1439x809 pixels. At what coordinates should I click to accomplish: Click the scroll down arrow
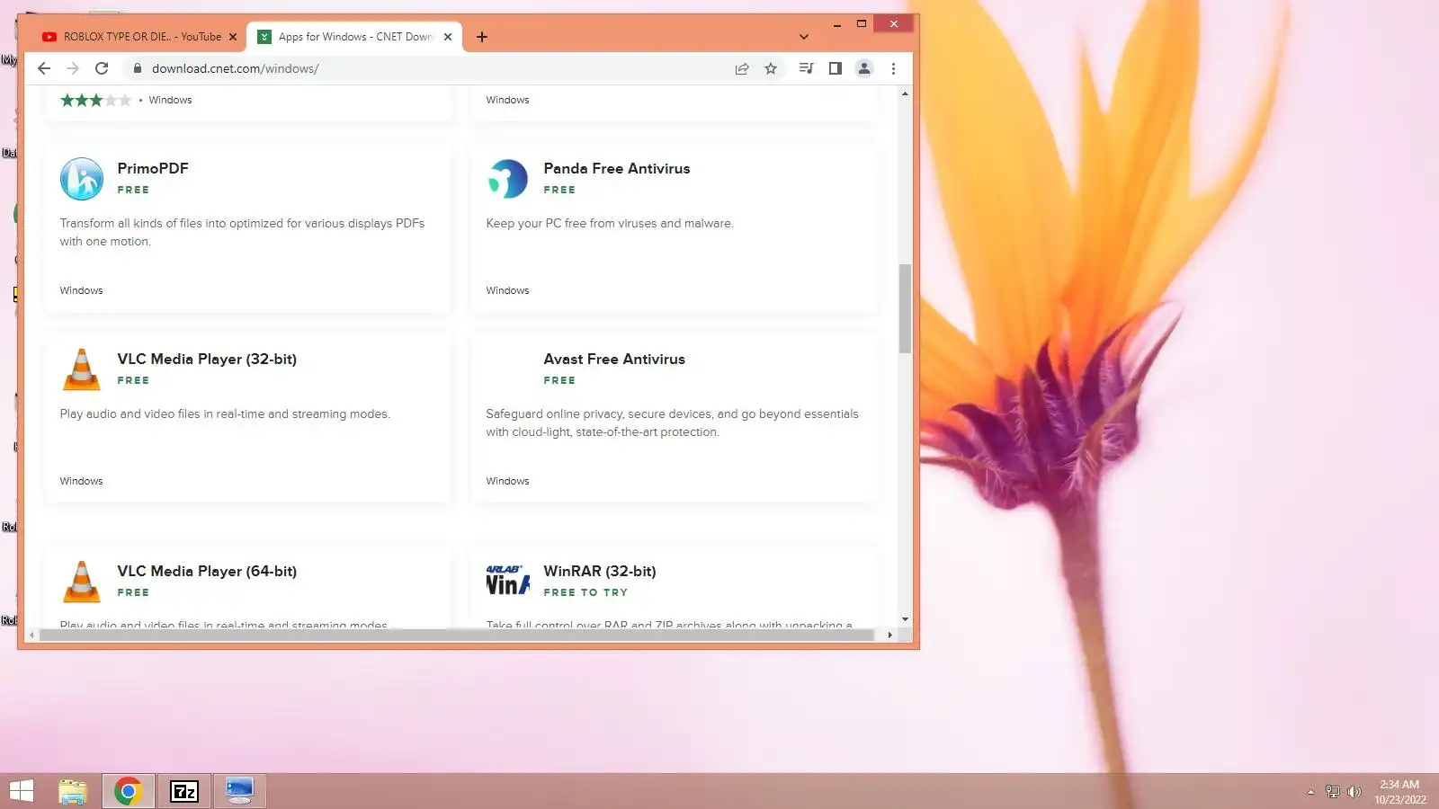pos(905,619)
